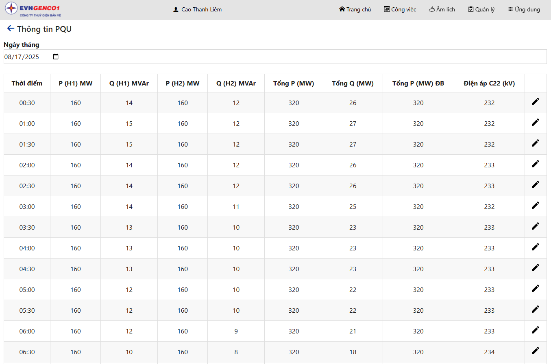
Task: Click the Ngày tháng label
Action: click(x=22, y=45)
